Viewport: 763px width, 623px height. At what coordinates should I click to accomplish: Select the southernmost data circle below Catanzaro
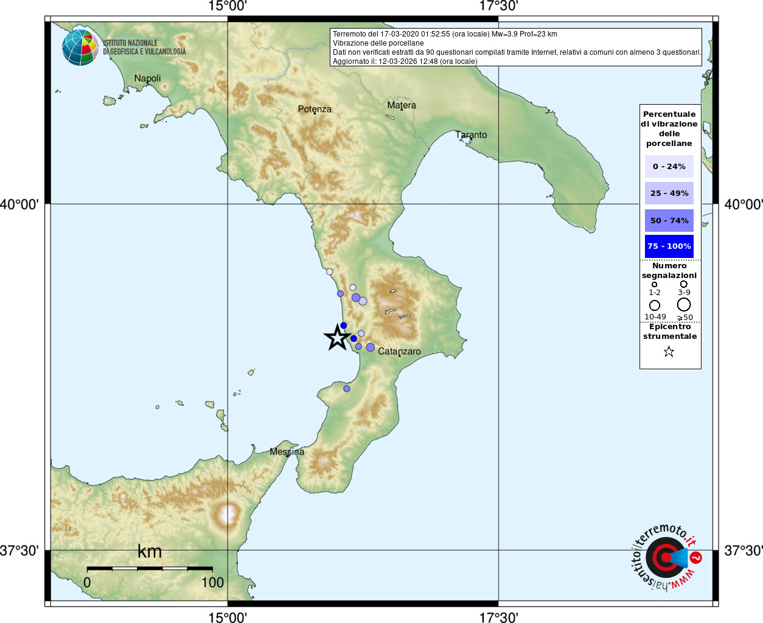pyautogui.click(x=347, y=389)
